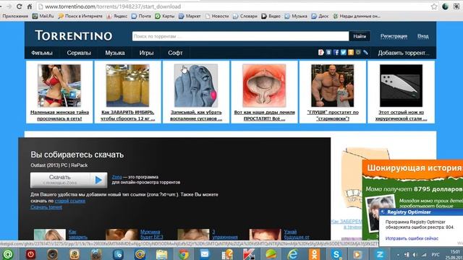Click the orange Odnoklassniki share icon

(351, 53)
